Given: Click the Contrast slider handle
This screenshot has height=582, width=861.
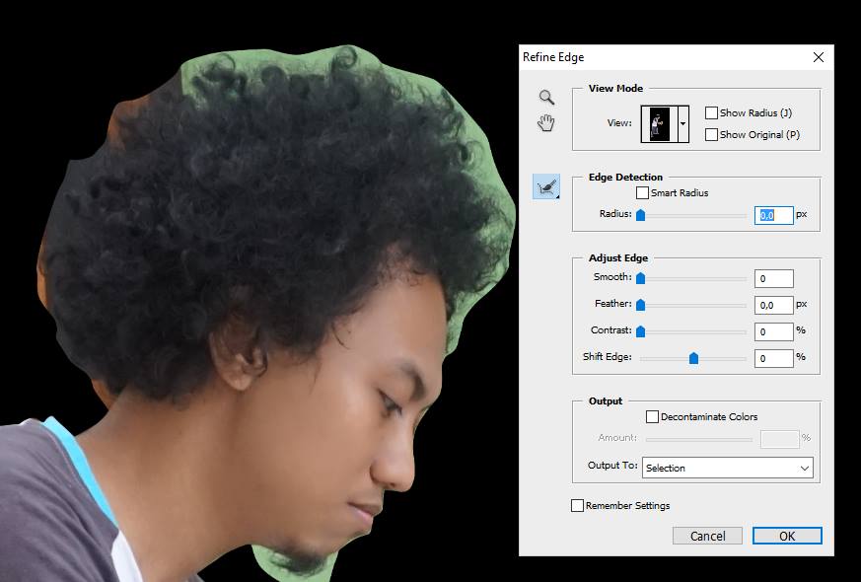Looking at the screenshot, I should point(641,331).
